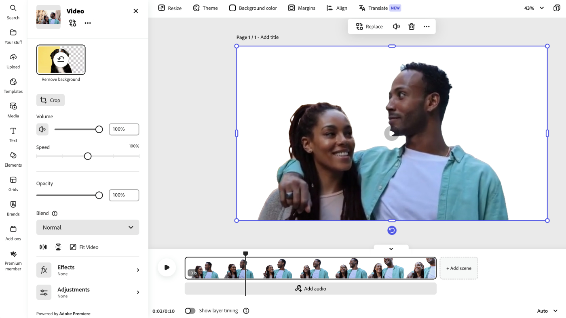Open the Media panel
Image resolution: width=566 pixels, height=318 pixels.
[13, 111]
